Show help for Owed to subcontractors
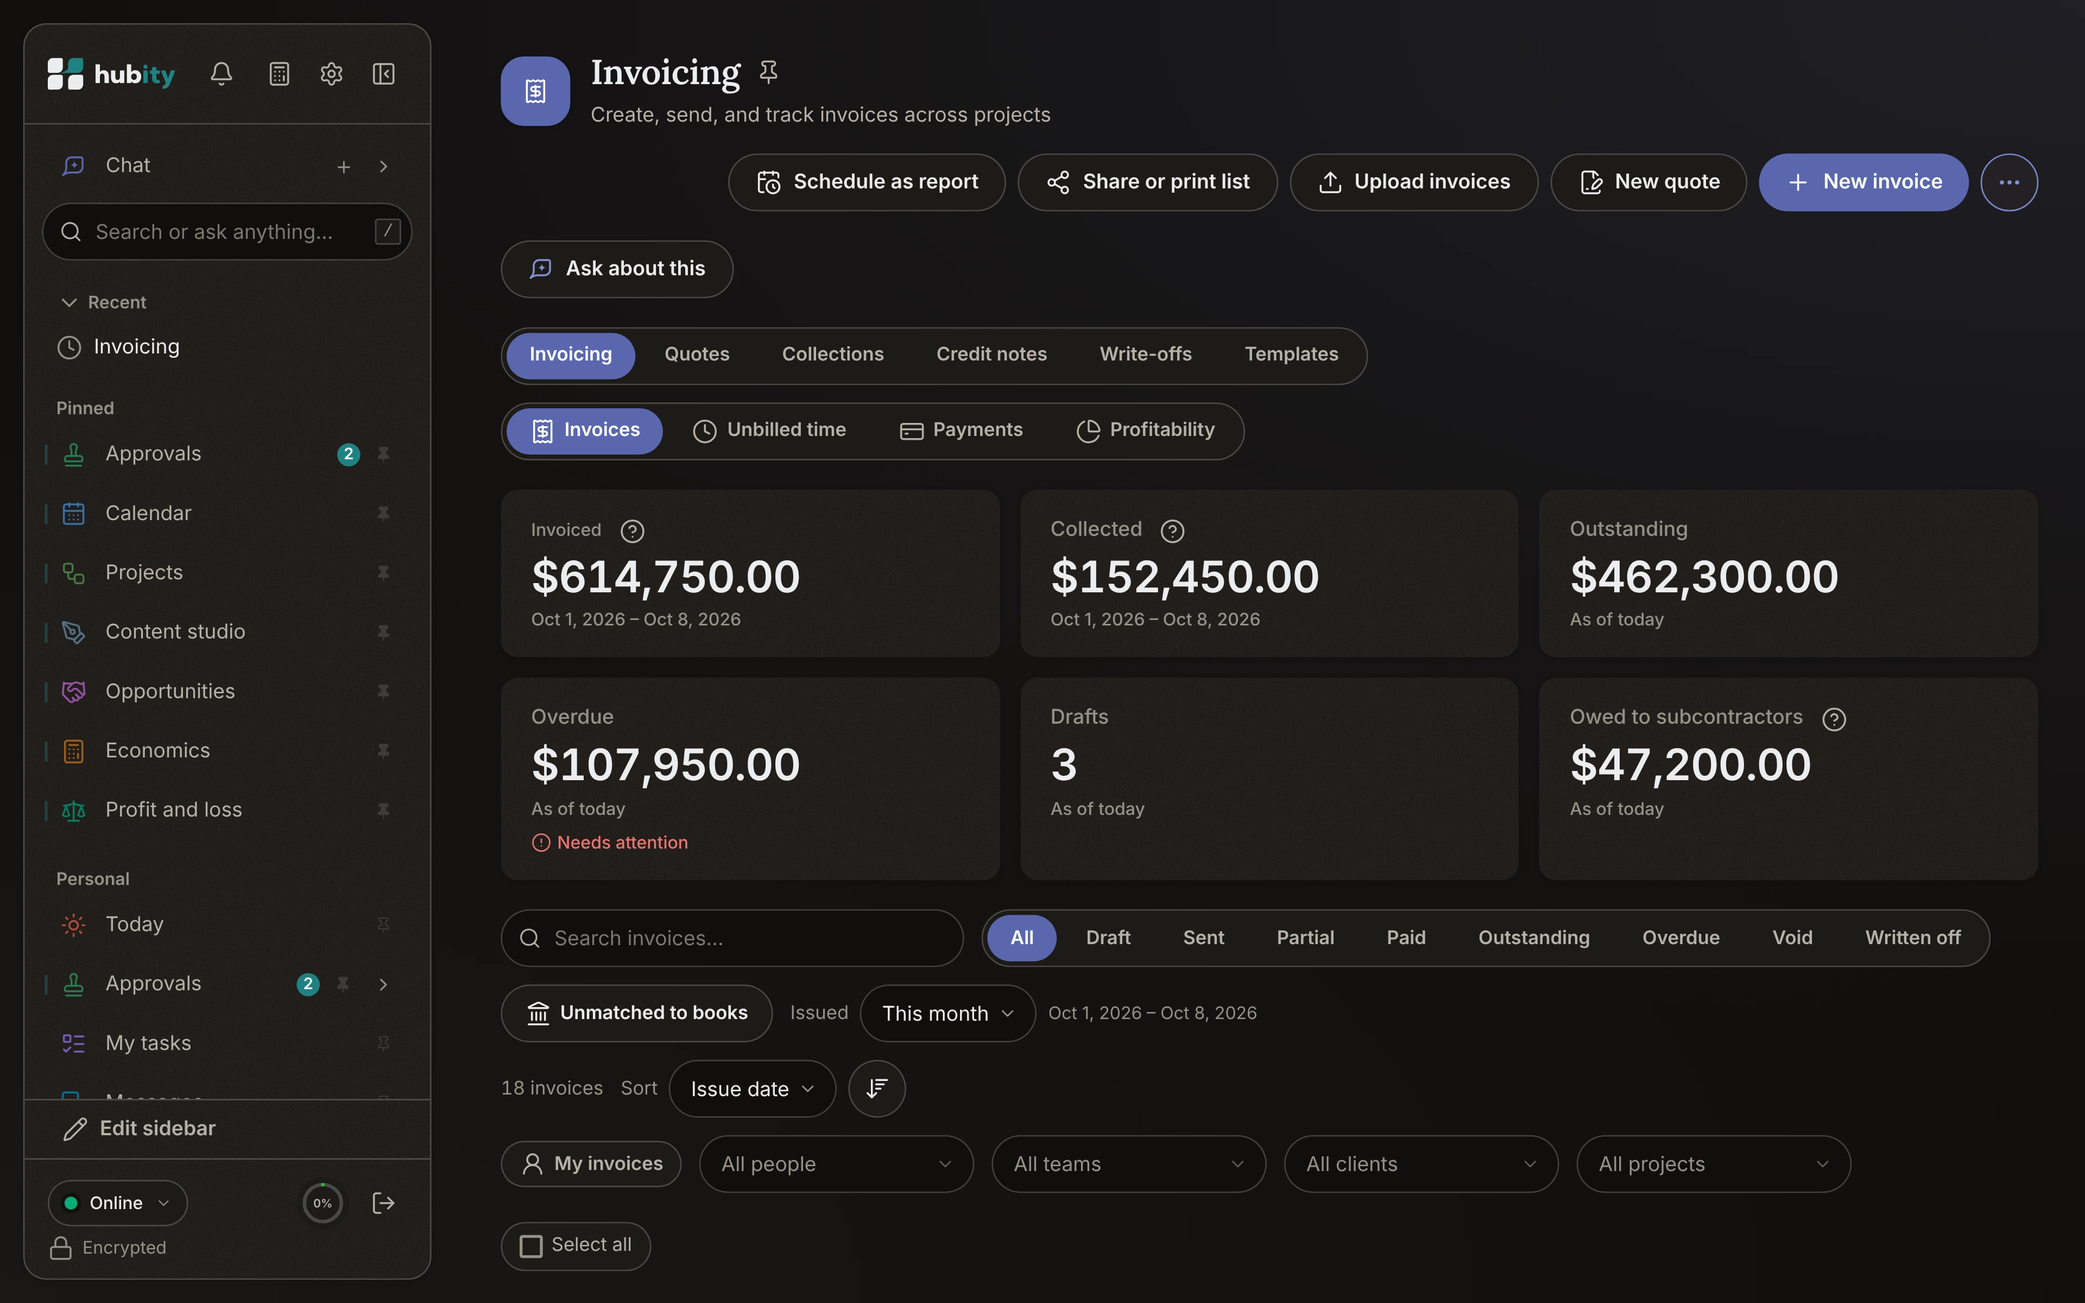 [x=1834, y=719]
